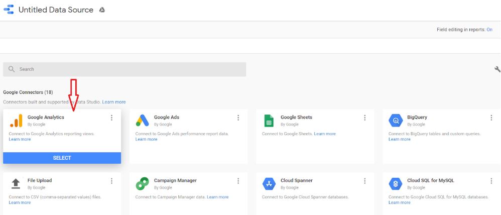Click the Cloud Spanner connector icon
This screenshot has width=501, height=215.
tap(269, 184)
